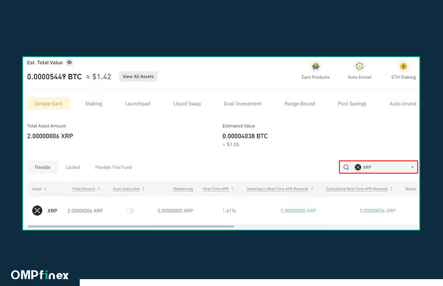Select the Auto-Invest tab
This screenshot has width=443, height=286.
403,104
